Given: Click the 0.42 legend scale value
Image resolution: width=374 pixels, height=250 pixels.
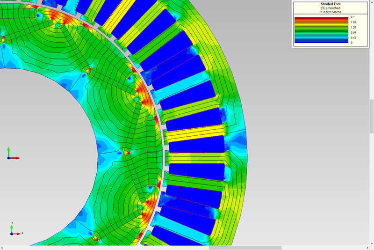Looking at the screenshot, I should coord(353,38).
